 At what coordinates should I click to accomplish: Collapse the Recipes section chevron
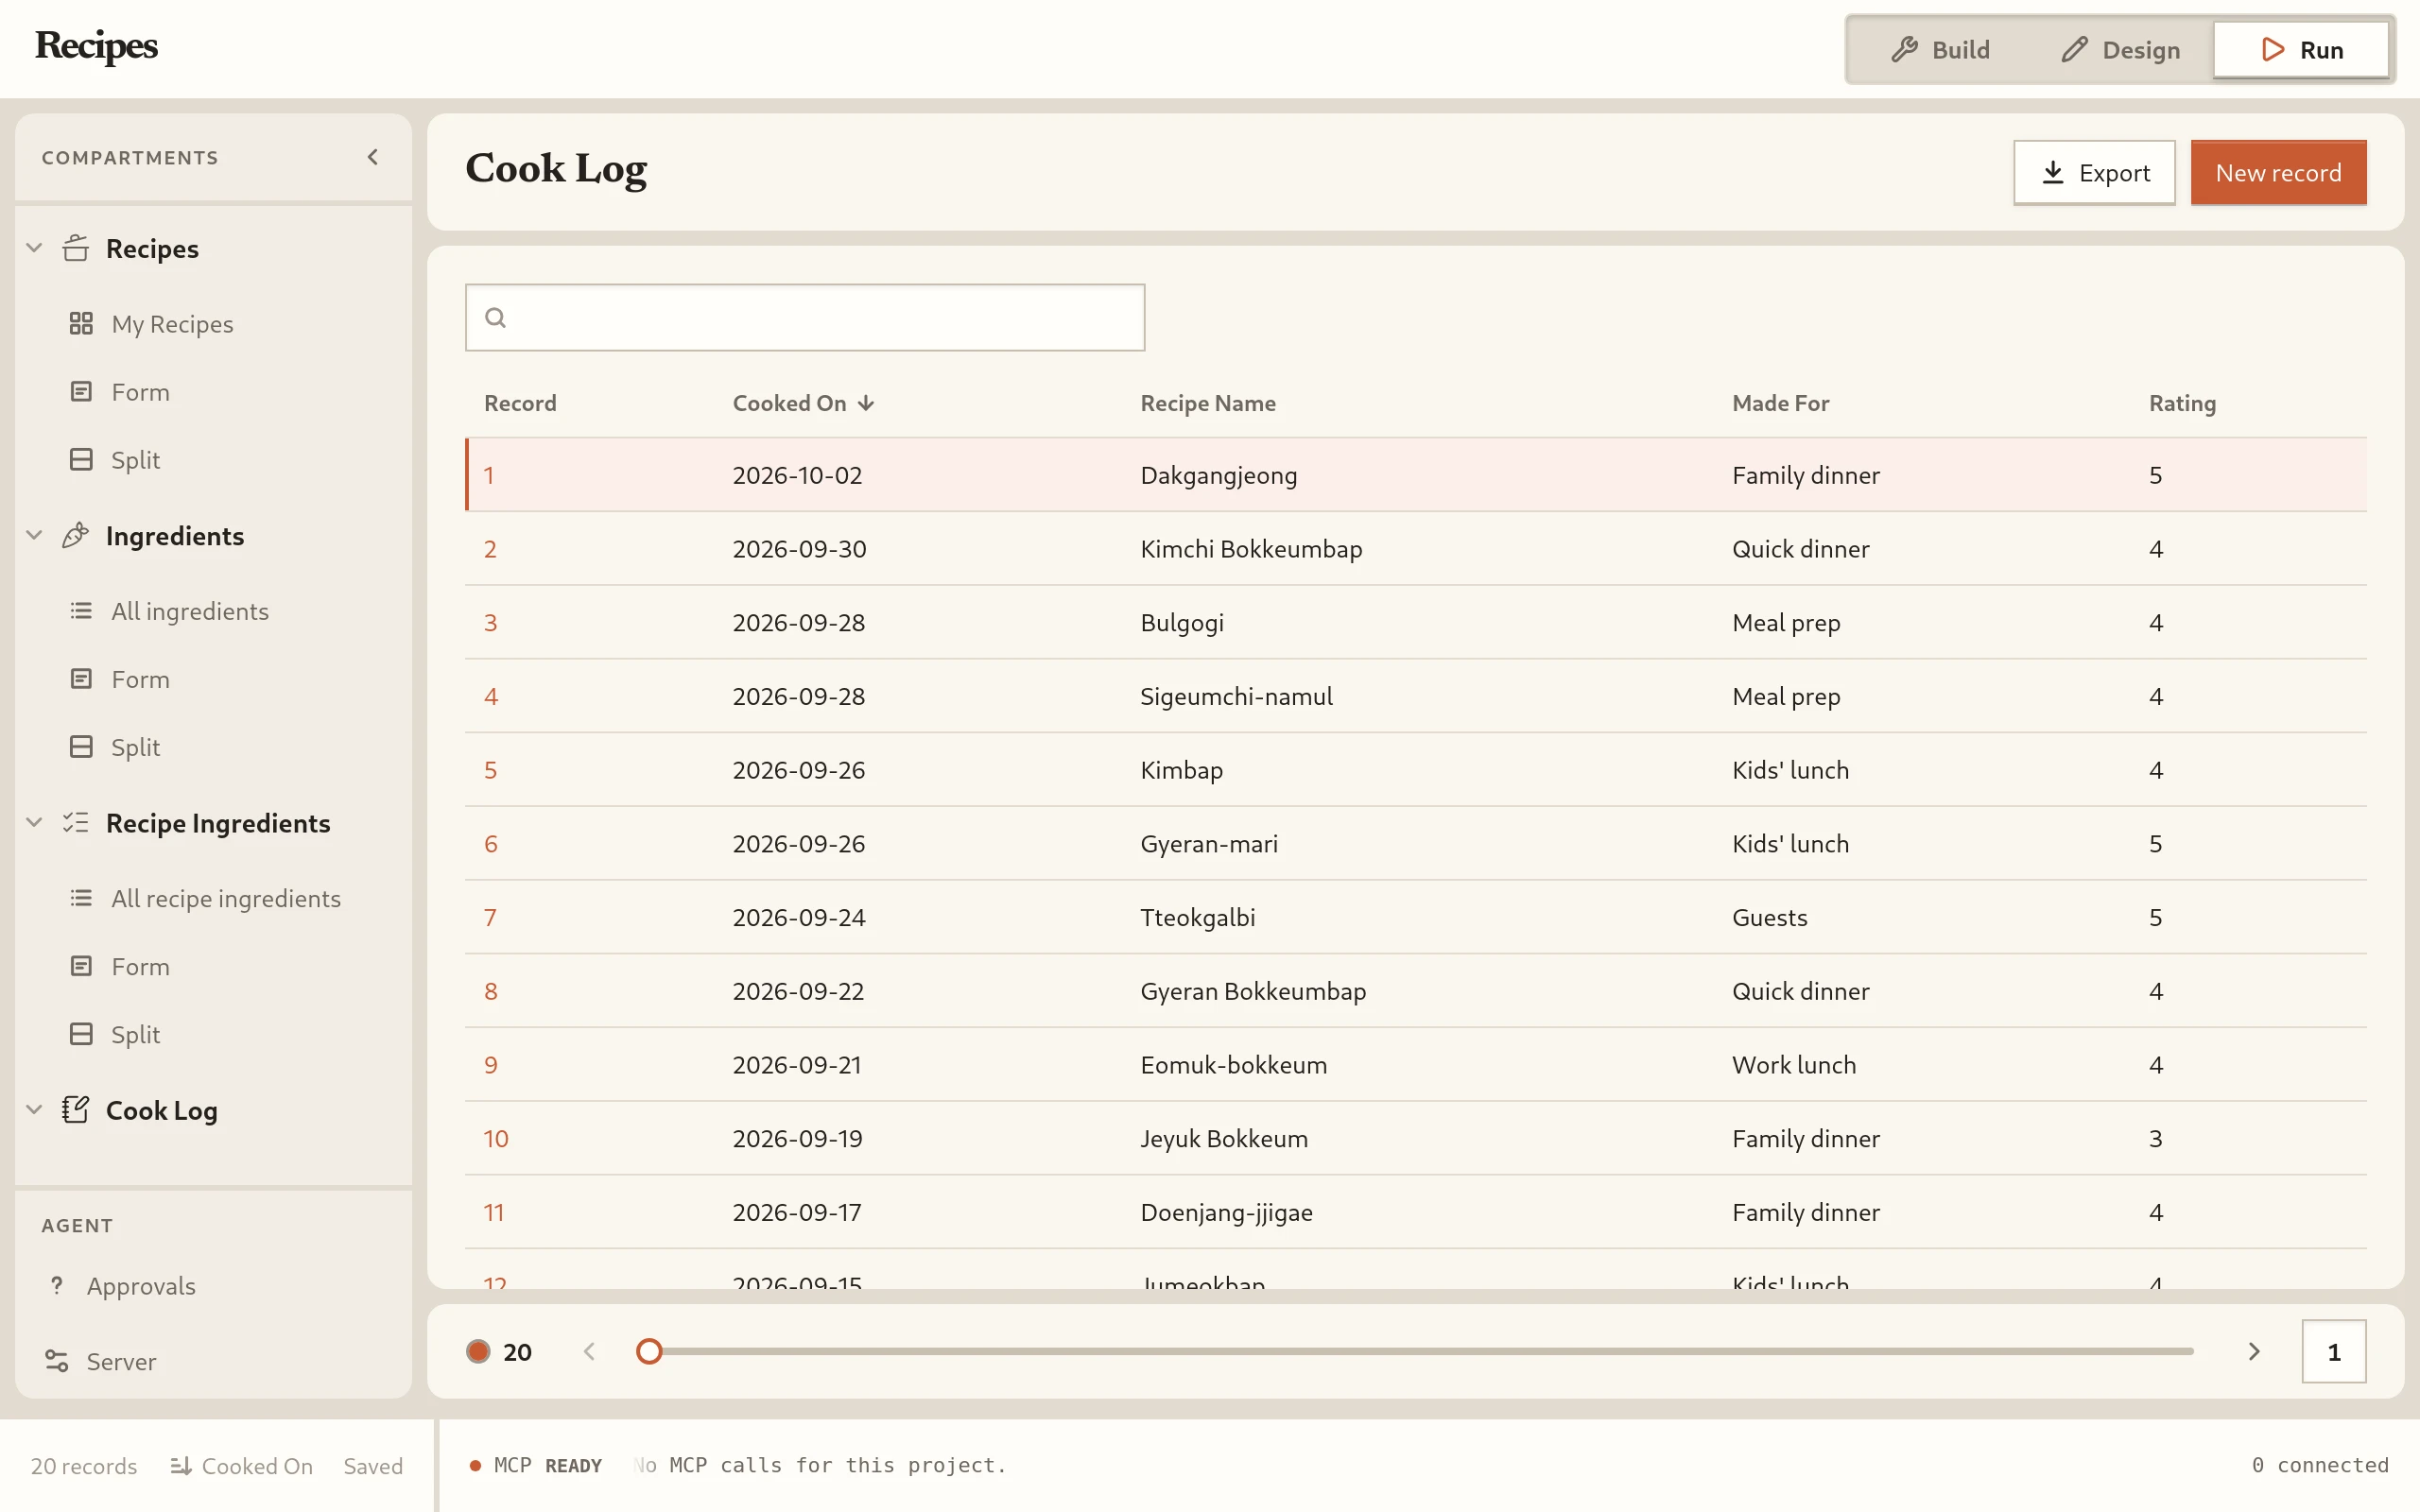point(34,248)
